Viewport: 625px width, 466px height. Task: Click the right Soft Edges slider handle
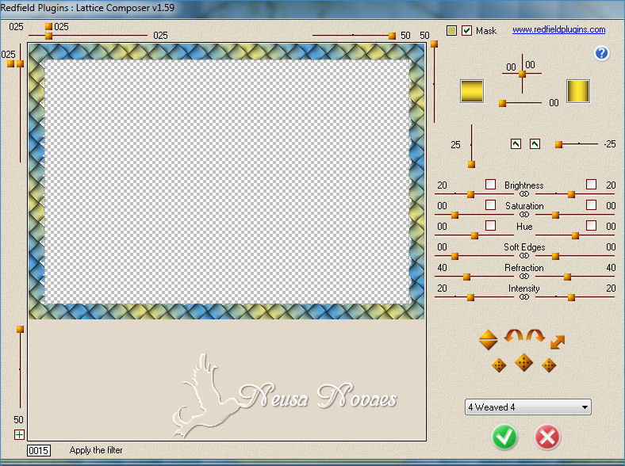click(555, 256)
